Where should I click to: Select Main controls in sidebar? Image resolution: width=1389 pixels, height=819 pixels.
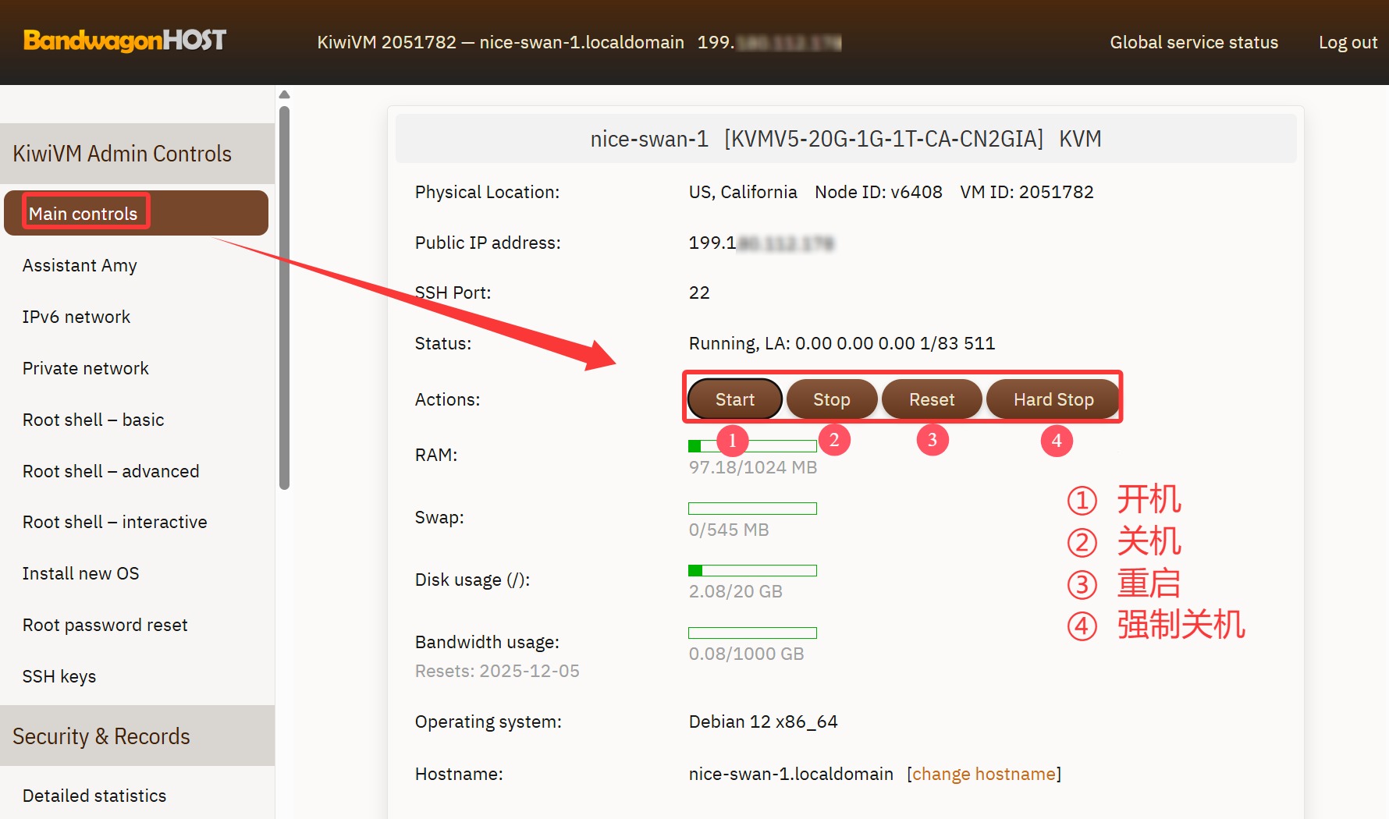(83, 214)
